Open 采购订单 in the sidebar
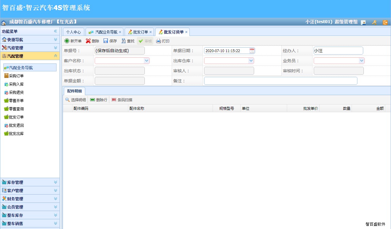This screenshot has height=229, width=391. pos(14,76)
